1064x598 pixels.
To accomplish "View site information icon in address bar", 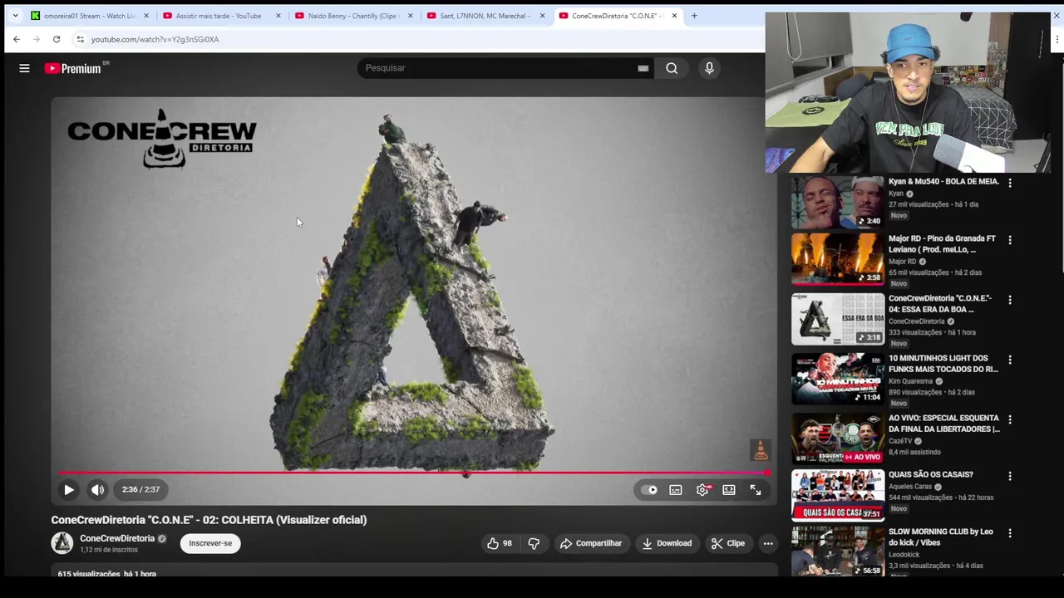I will (x=80, y=39).
